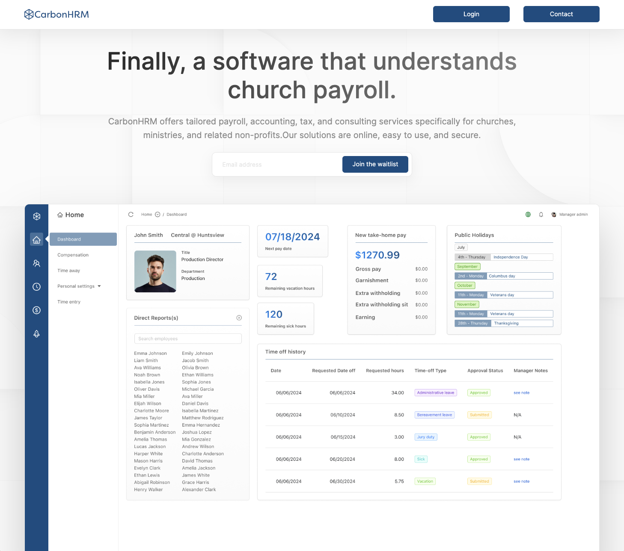Click the Approval Status column header
This screenshot has height=551, width=624.
coord(485,371)
